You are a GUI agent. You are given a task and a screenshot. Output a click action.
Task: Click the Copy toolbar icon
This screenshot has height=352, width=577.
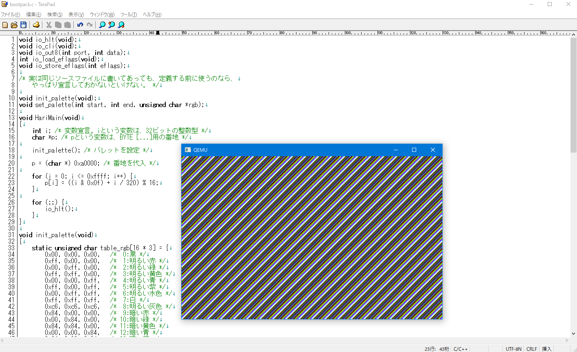click(x=58, y=25)
